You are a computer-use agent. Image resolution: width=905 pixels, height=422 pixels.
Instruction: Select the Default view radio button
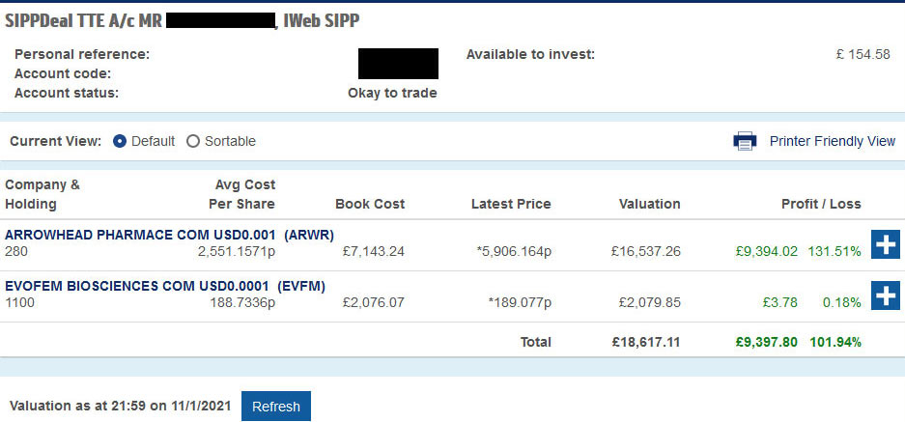[120, 141]
